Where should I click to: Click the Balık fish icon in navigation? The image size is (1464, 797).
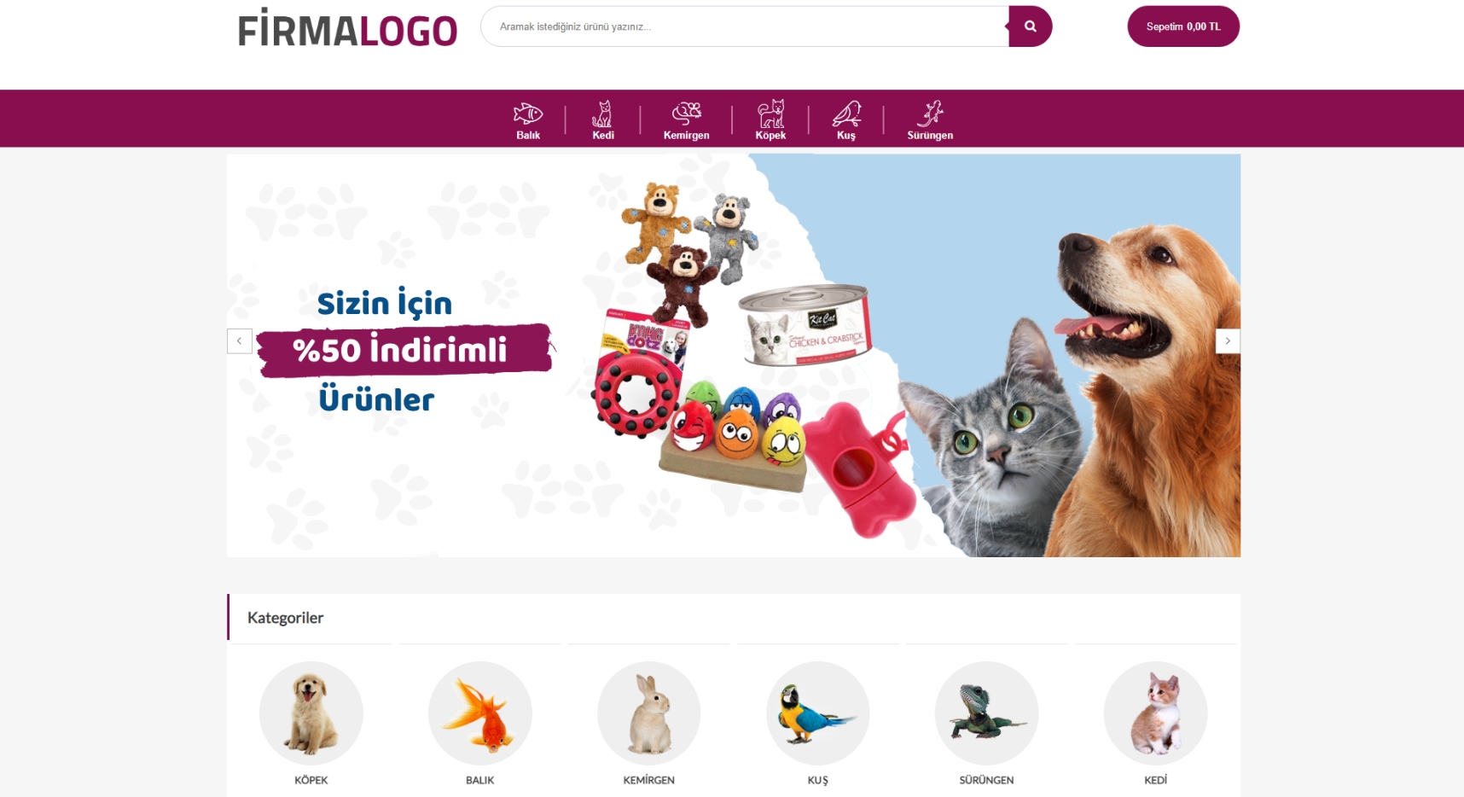(528, 113)
